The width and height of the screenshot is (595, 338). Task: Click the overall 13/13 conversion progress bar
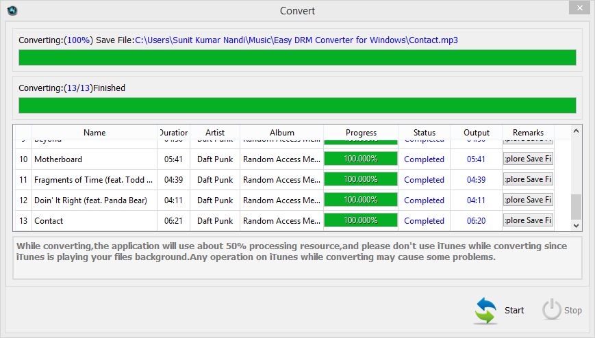(297, 105)
